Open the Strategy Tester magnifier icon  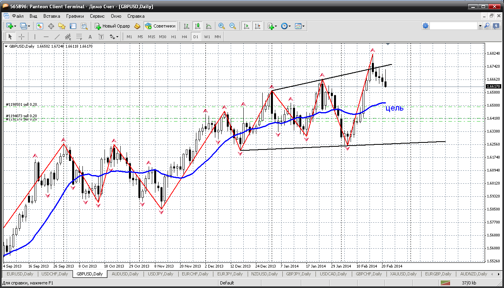tap(84, 26)
